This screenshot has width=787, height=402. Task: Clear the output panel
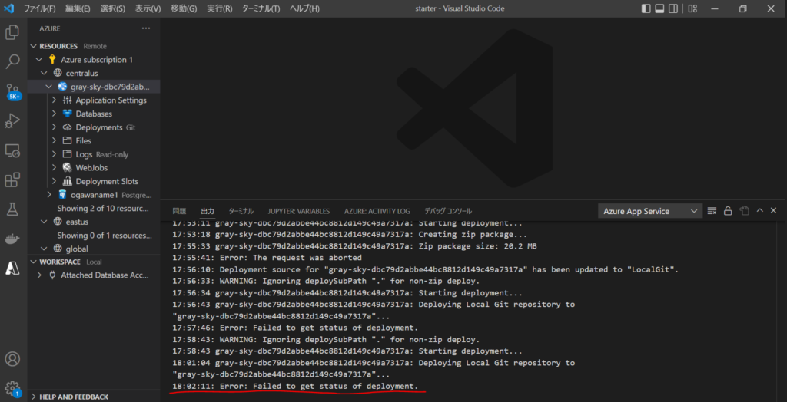click(x=712, y=211)
